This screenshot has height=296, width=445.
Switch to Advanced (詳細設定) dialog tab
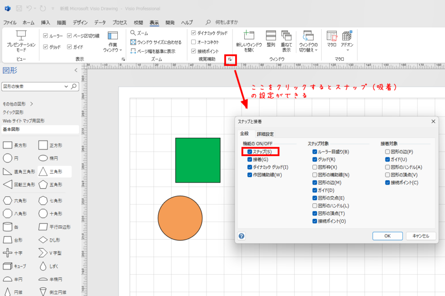coord(265,134)
